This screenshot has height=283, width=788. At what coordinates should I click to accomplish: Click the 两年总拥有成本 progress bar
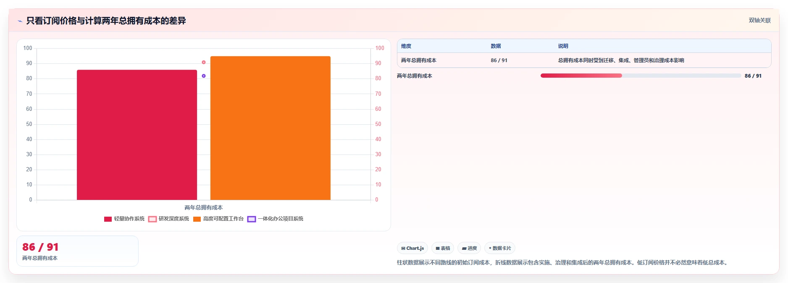tap(641, 76)
